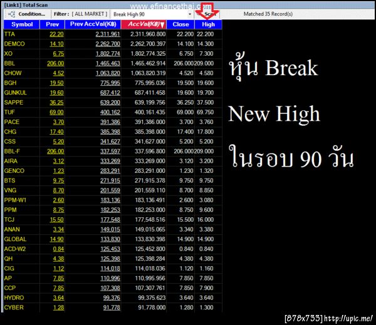376x325 pixels.
Task: Select the AP symbol
Action: point(8,278)
